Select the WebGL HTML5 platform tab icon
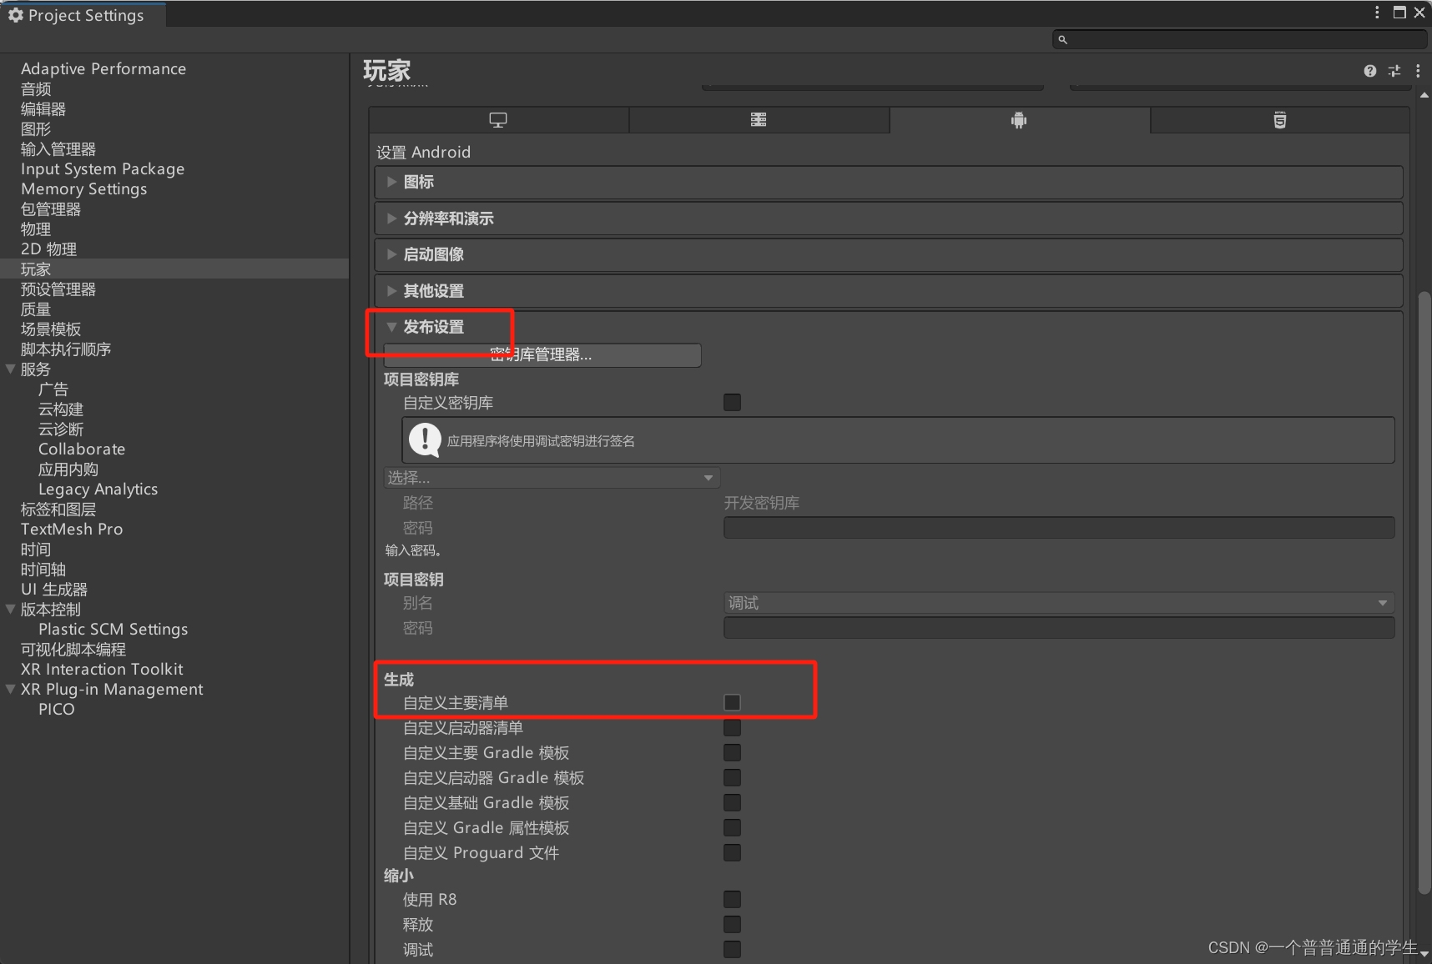This screenshot has width=1432, height=964. pyautogui.click(x=1279, y=120)
